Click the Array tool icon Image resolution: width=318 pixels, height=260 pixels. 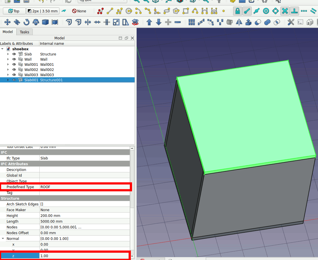(192, 22)
